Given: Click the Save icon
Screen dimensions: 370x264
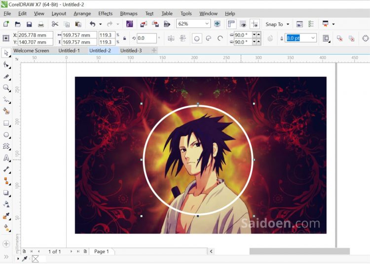Looking at the screenshot, I should coord(29,24).
